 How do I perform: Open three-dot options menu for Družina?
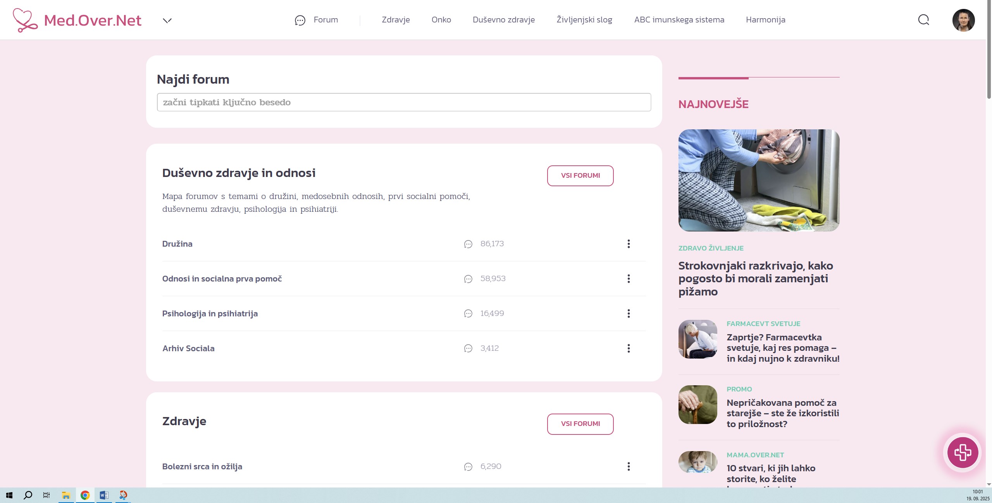pos(629,244)
